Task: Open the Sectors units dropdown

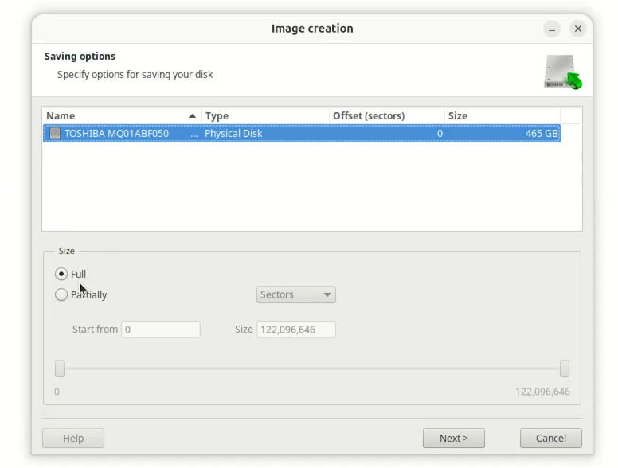Action: [x=296, y=294]
